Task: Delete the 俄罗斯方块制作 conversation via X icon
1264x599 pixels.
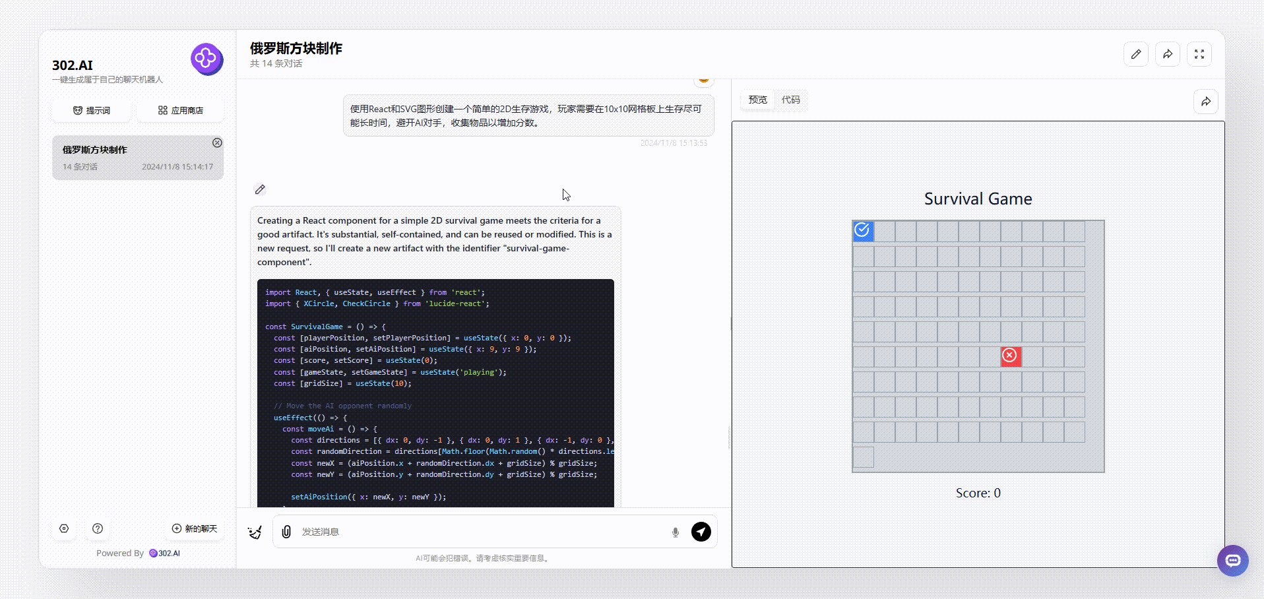Action: pyautogui.click(x=217, y=142)
